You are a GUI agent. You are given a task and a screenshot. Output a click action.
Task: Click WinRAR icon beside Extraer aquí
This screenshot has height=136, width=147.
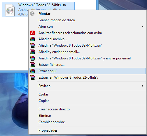click(32, 71)
